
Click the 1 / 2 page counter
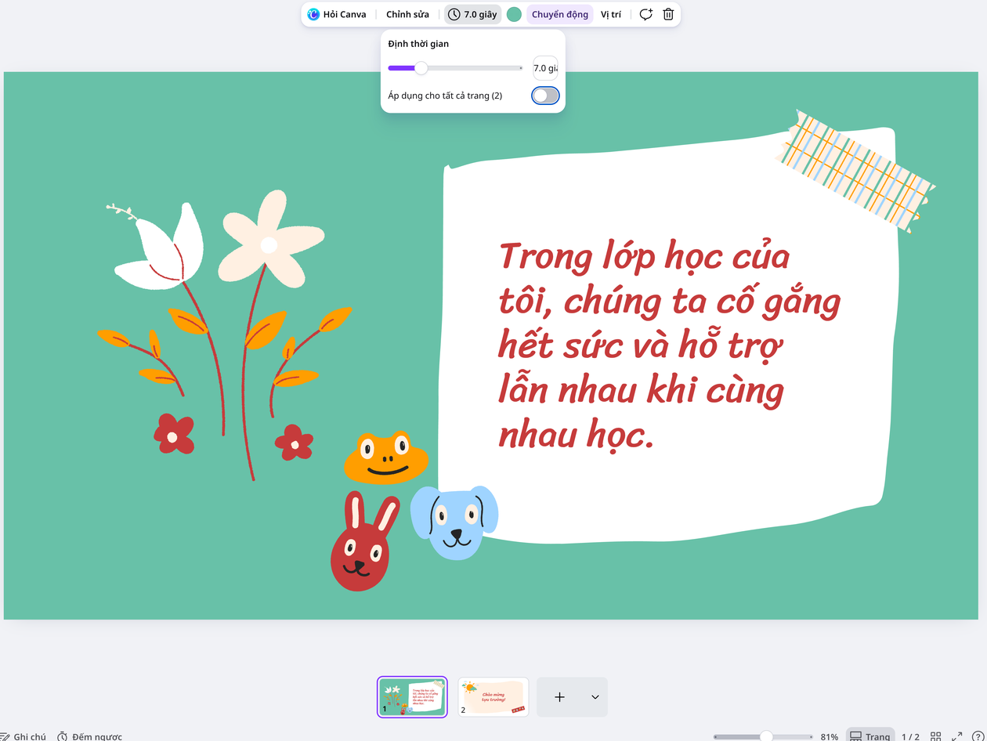coord(910,736)
